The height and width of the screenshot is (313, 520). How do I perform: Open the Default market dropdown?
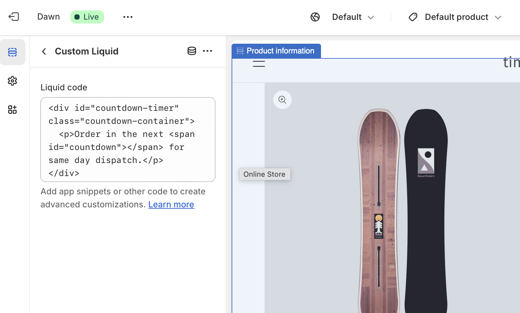pos(353,17)
